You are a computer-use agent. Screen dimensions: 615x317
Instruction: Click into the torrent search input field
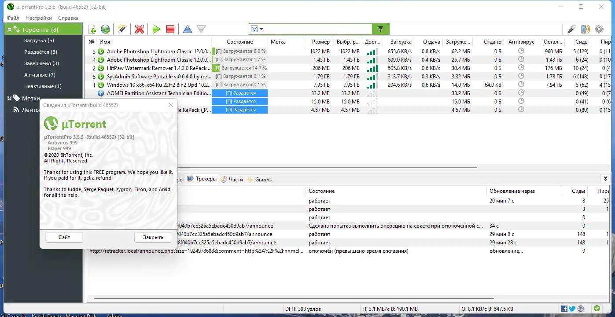[318, 29]
